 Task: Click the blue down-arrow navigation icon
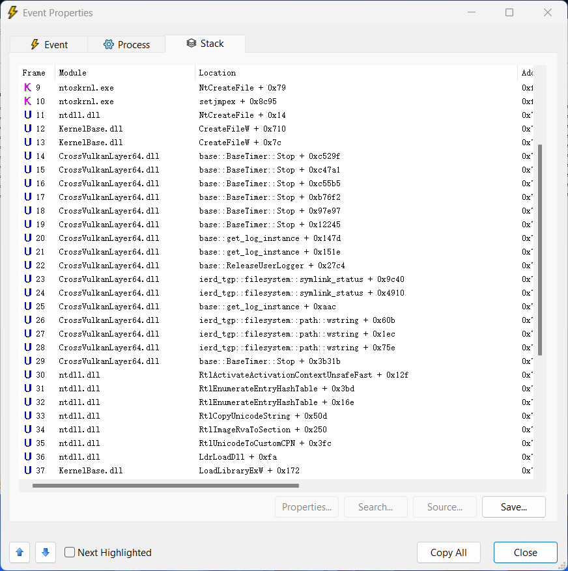[44, 552]
